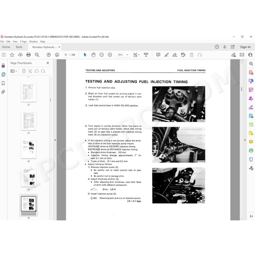Collapse the right tools pane arrow
Screen dimensions: 255x255
(245, 140)
